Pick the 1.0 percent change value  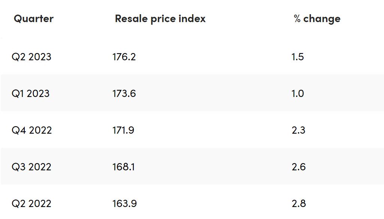(x=297, y=94)
